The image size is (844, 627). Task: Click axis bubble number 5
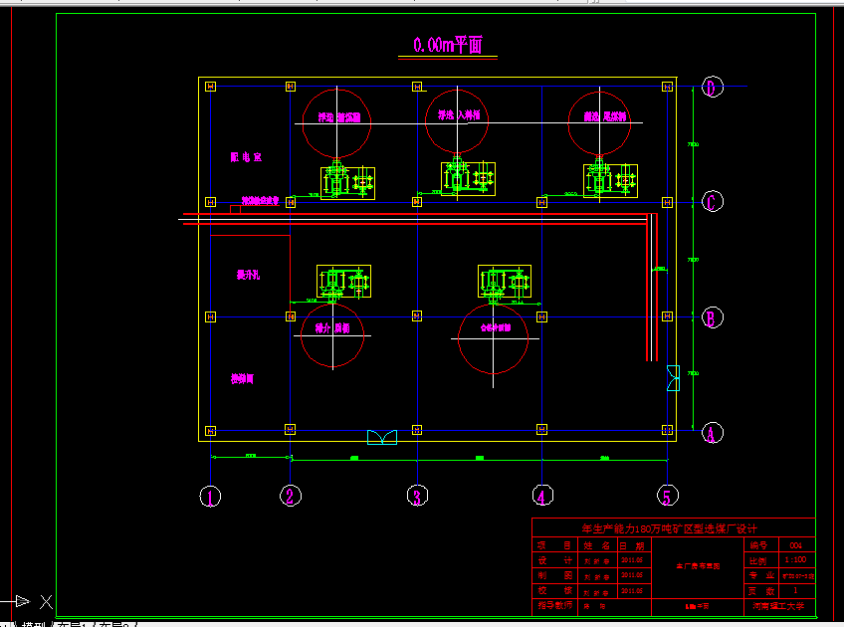(x=668, y=496)
